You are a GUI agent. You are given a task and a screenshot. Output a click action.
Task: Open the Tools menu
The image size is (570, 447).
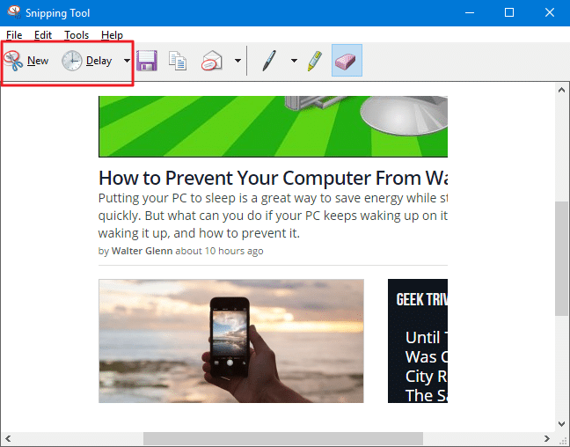coord(77,35)
